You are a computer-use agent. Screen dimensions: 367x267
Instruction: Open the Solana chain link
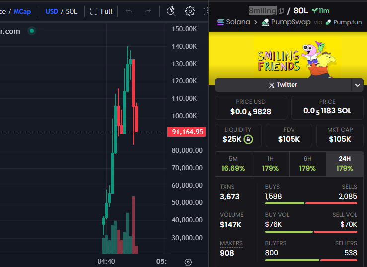point(233,22)
